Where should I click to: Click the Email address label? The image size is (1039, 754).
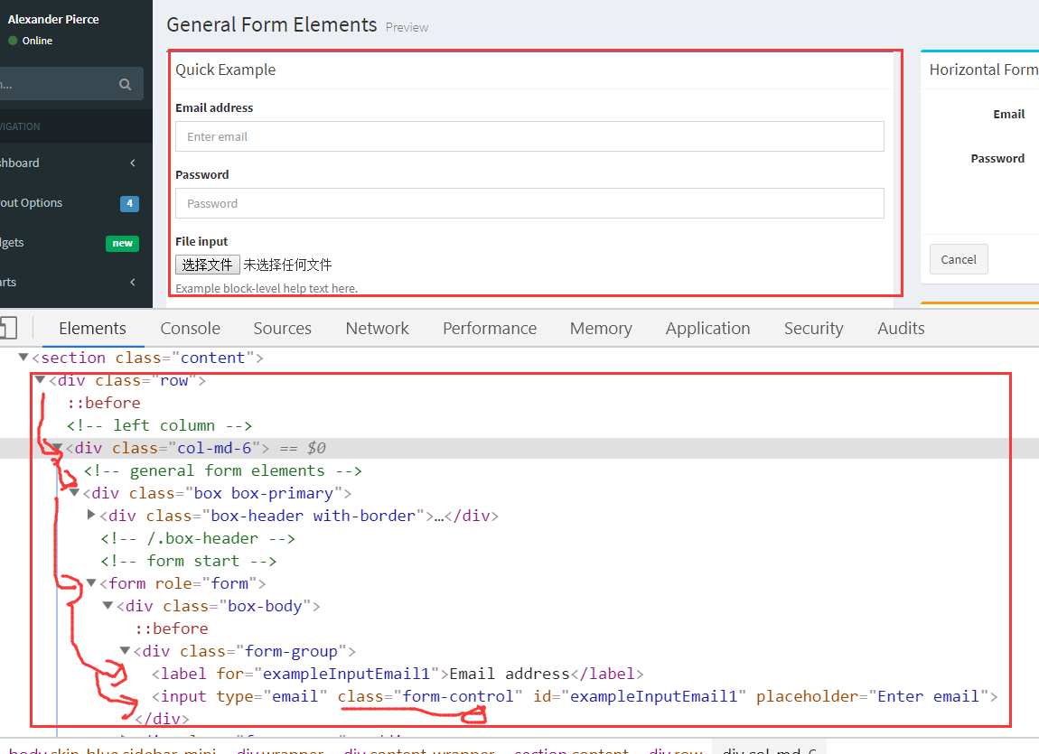[x=214, y=107]
